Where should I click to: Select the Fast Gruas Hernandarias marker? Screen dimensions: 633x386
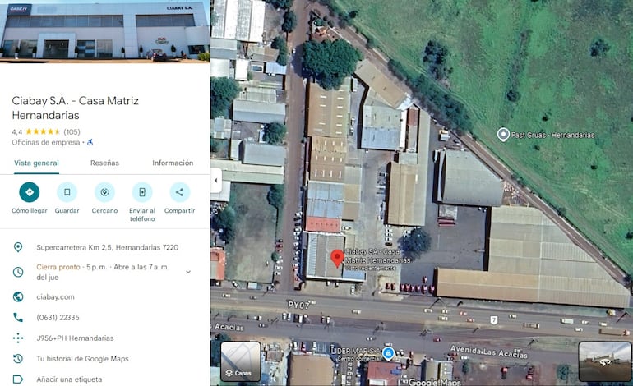click(503, 135)
